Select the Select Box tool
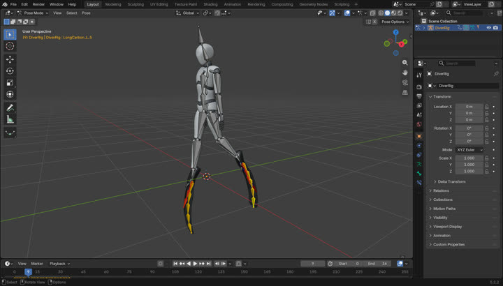The width and height of the screenshot is (503, 286). tap(10, 34)
